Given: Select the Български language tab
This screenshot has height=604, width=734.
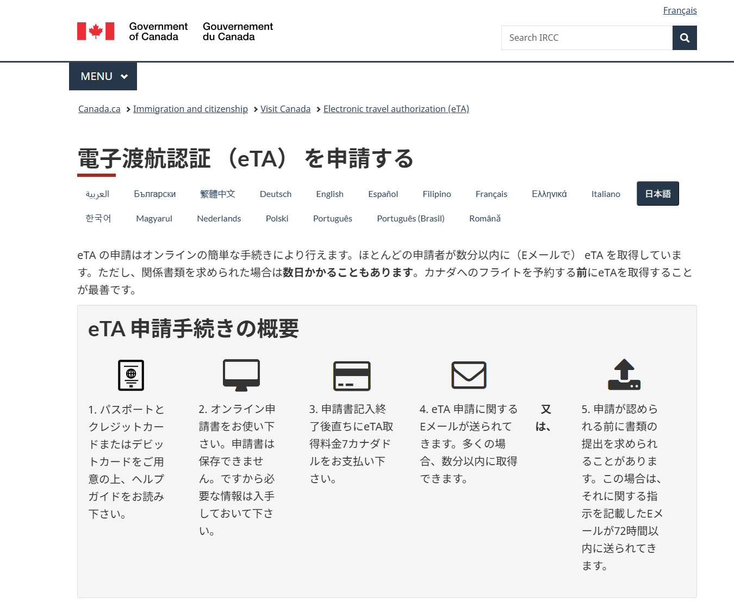Looking at the screenshot, I should (x=155, y=194).
